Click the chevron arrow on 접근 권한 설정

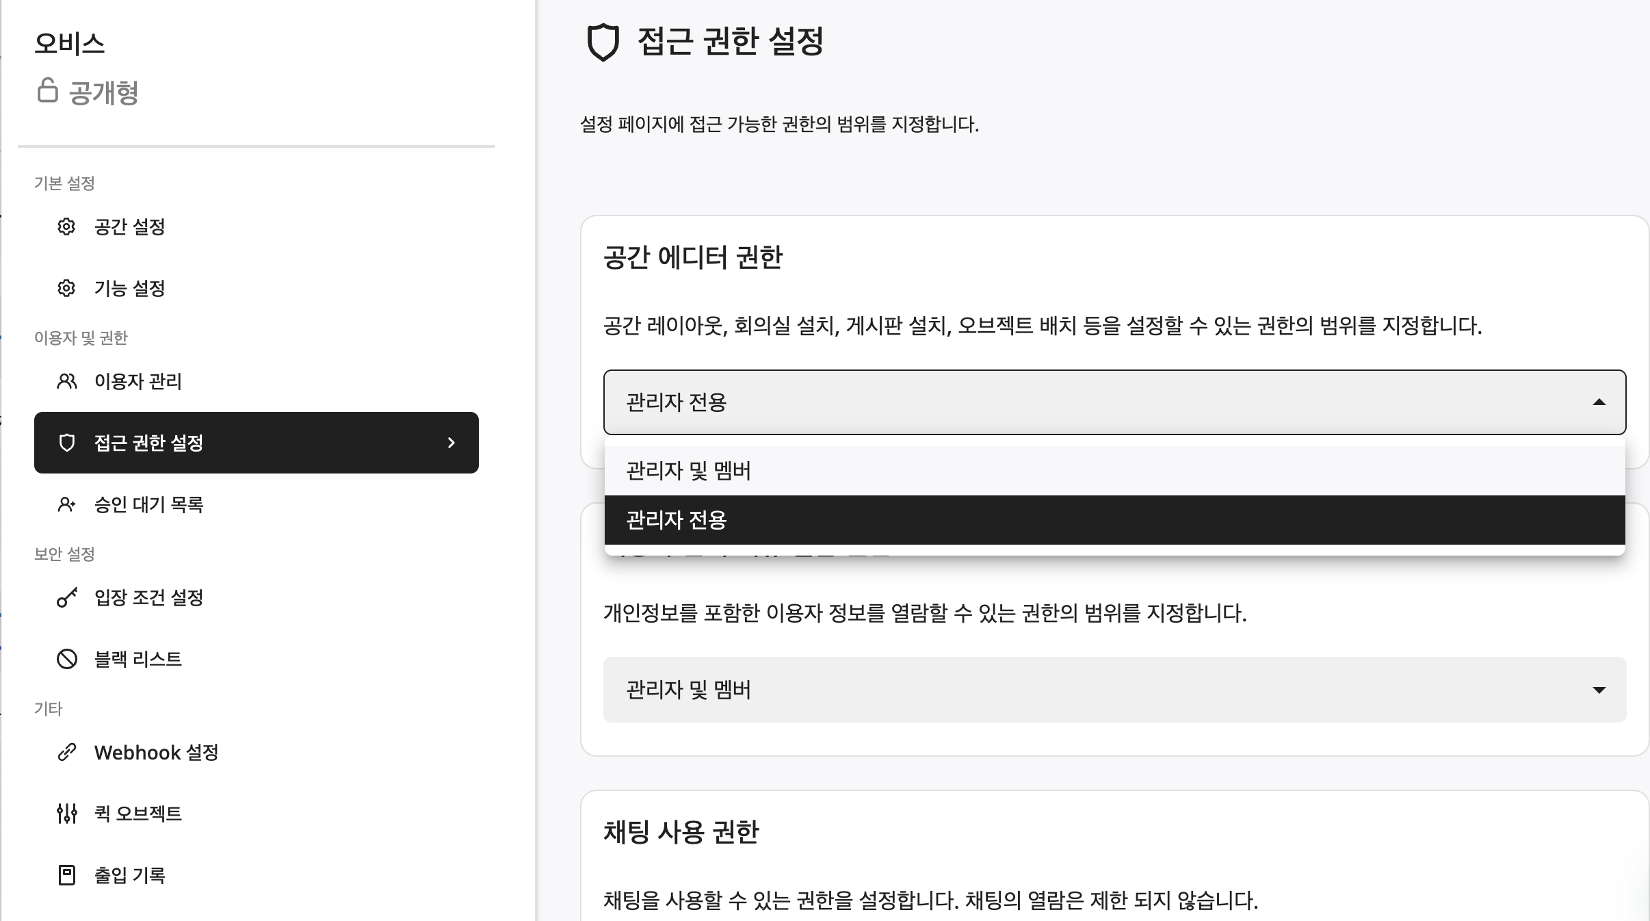[451, 443]
